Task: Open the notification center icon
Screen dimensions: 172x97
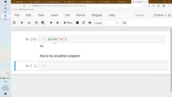Action: point(5,94)
